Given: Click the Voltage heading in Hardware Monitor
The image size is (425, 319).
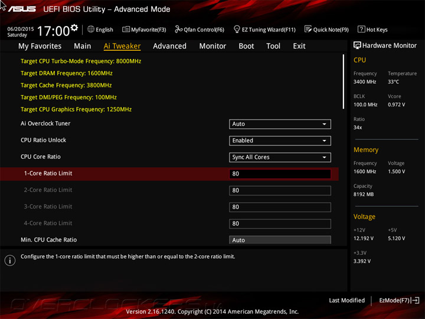Looking at the screenshot, I should pos(364,216).
